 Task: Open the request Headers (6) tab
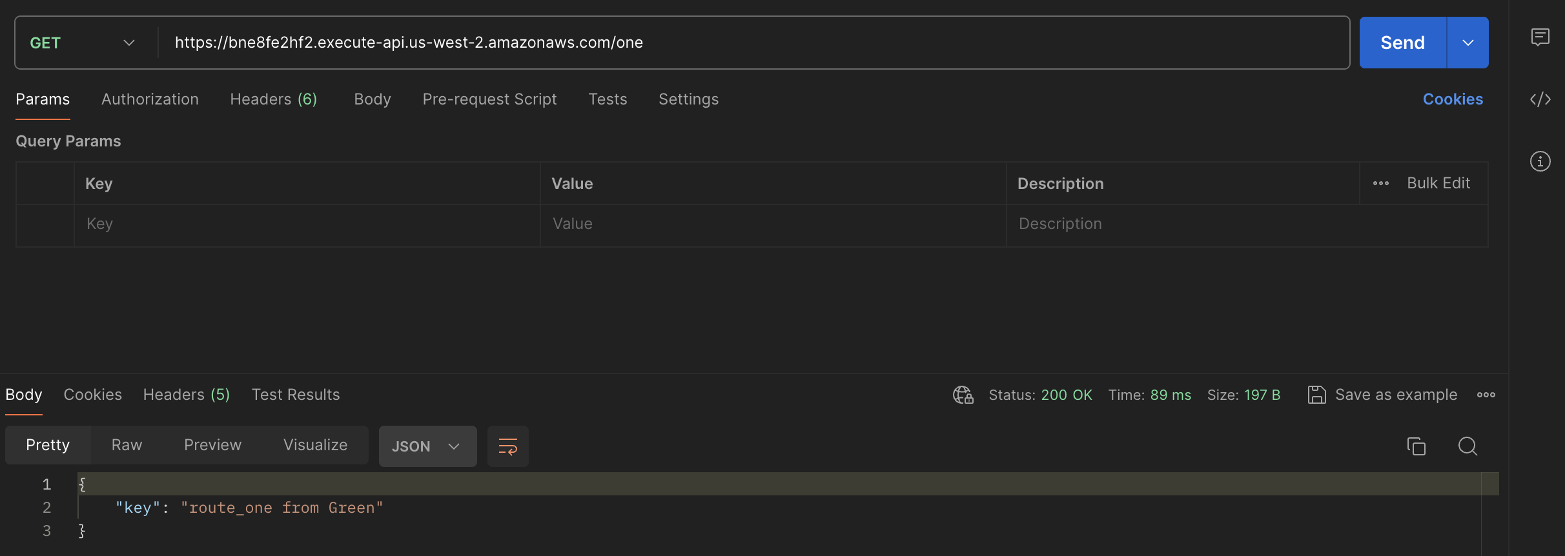click(x=273, y=99)
